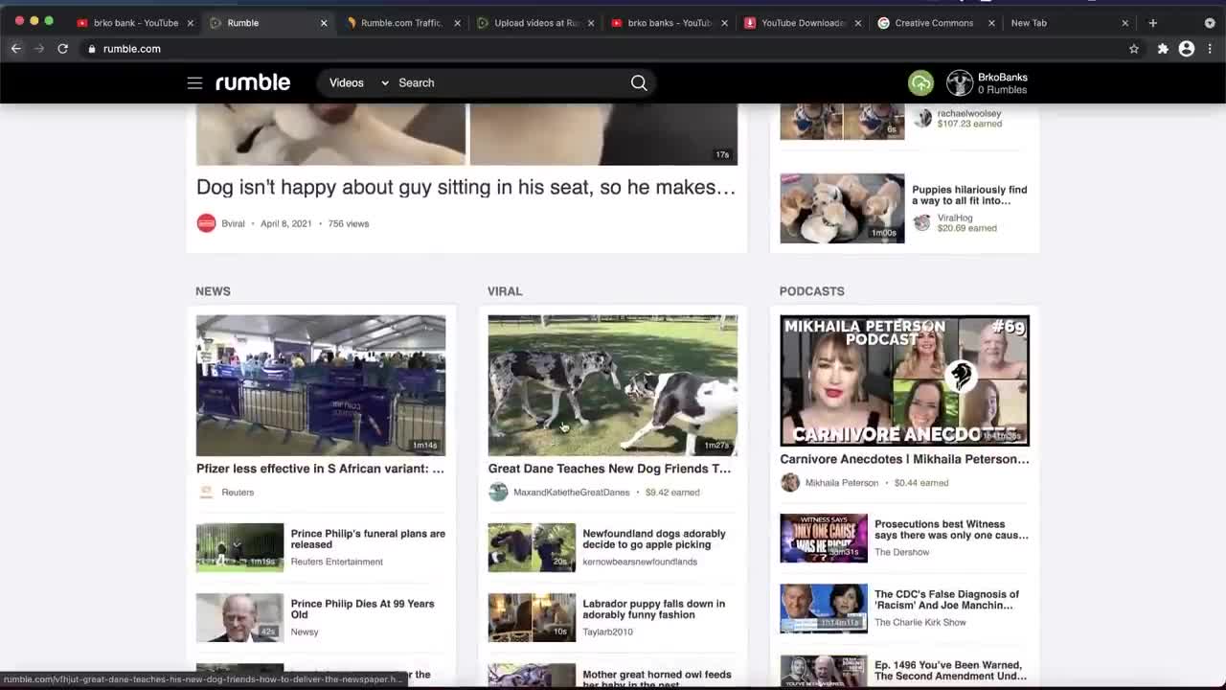Click the MaxandKatietheGreatDanes avatar
Viewport: 1226px width, 690px height.
(x=498, y=493)
